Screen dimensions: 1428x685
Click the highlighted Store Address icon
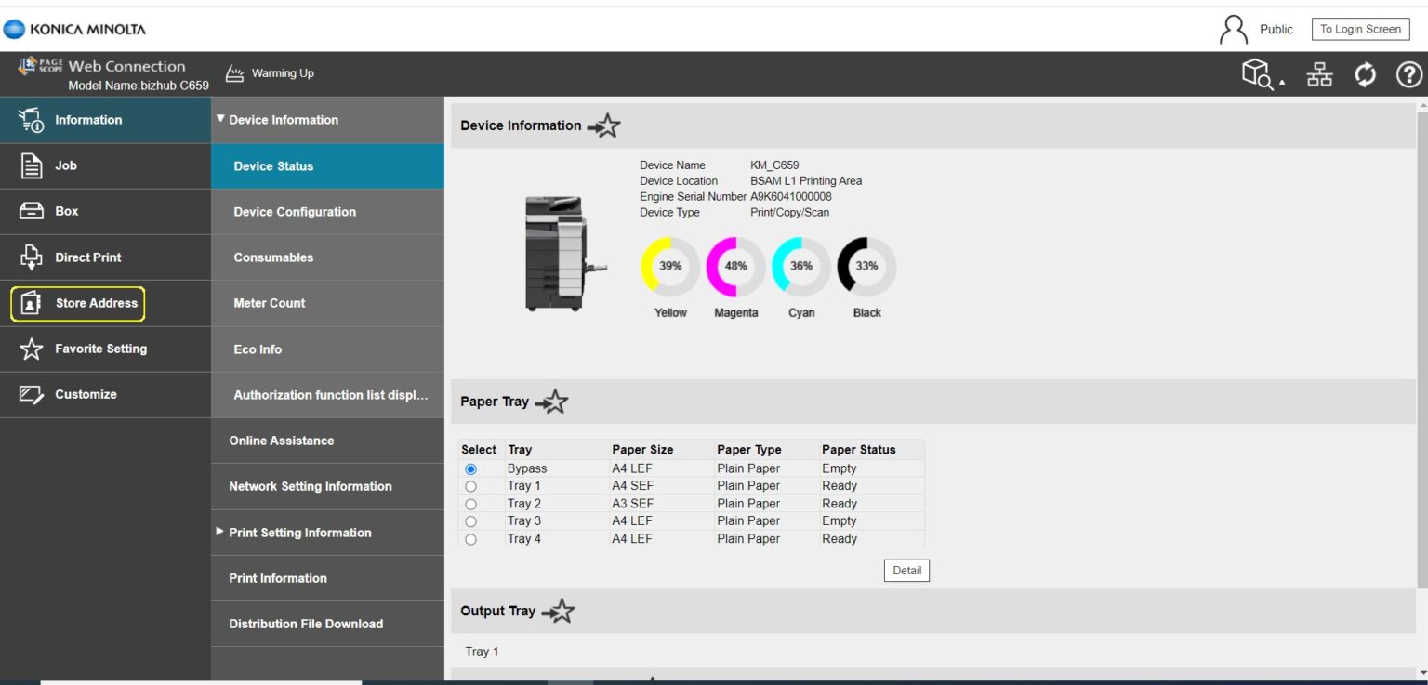pyautogui.click(x=31, y=303)
